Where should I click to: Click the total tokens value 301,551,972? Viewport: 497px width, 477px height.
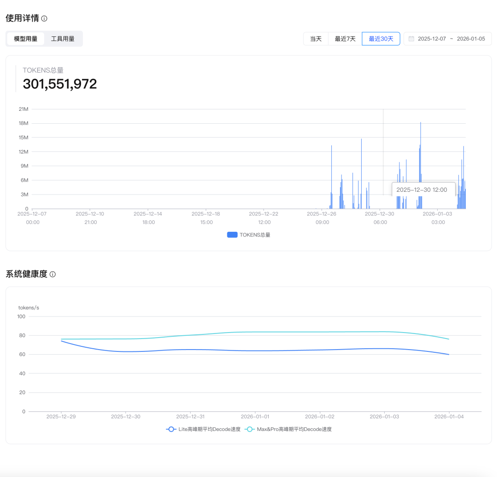coord(60,84)
